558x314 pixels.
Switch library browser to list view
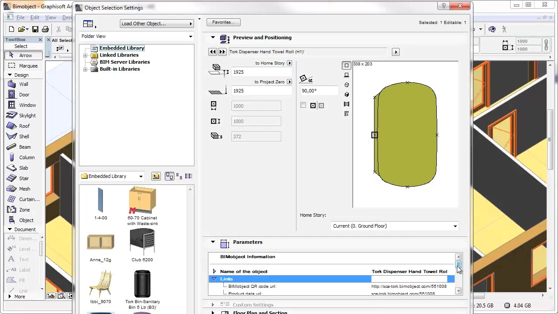point(189,176)
